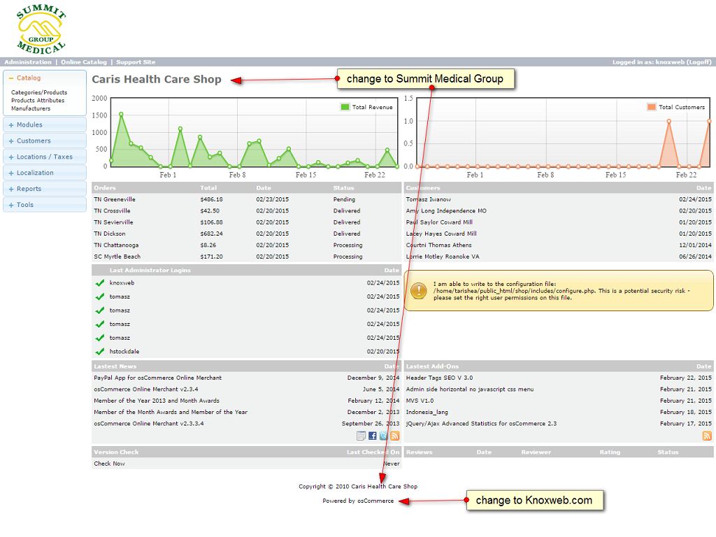Open customer Tomasz Iwanow
716x537 pixels.
[429, 199]
